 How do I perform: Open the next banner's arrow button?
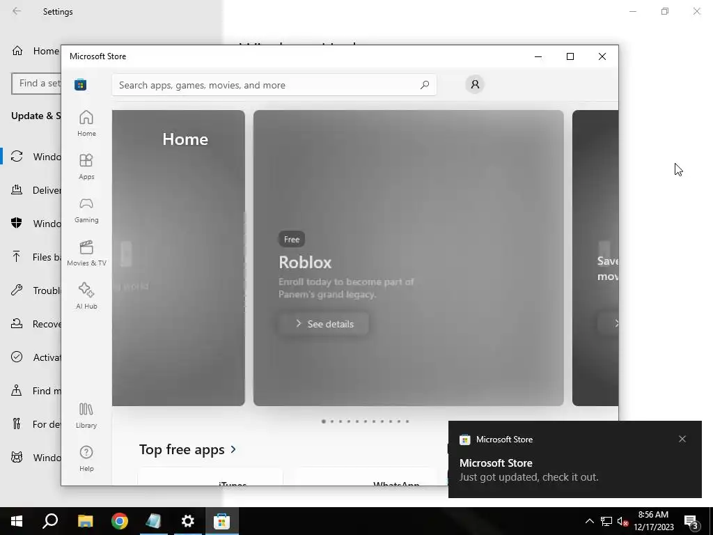click(609, 323)
